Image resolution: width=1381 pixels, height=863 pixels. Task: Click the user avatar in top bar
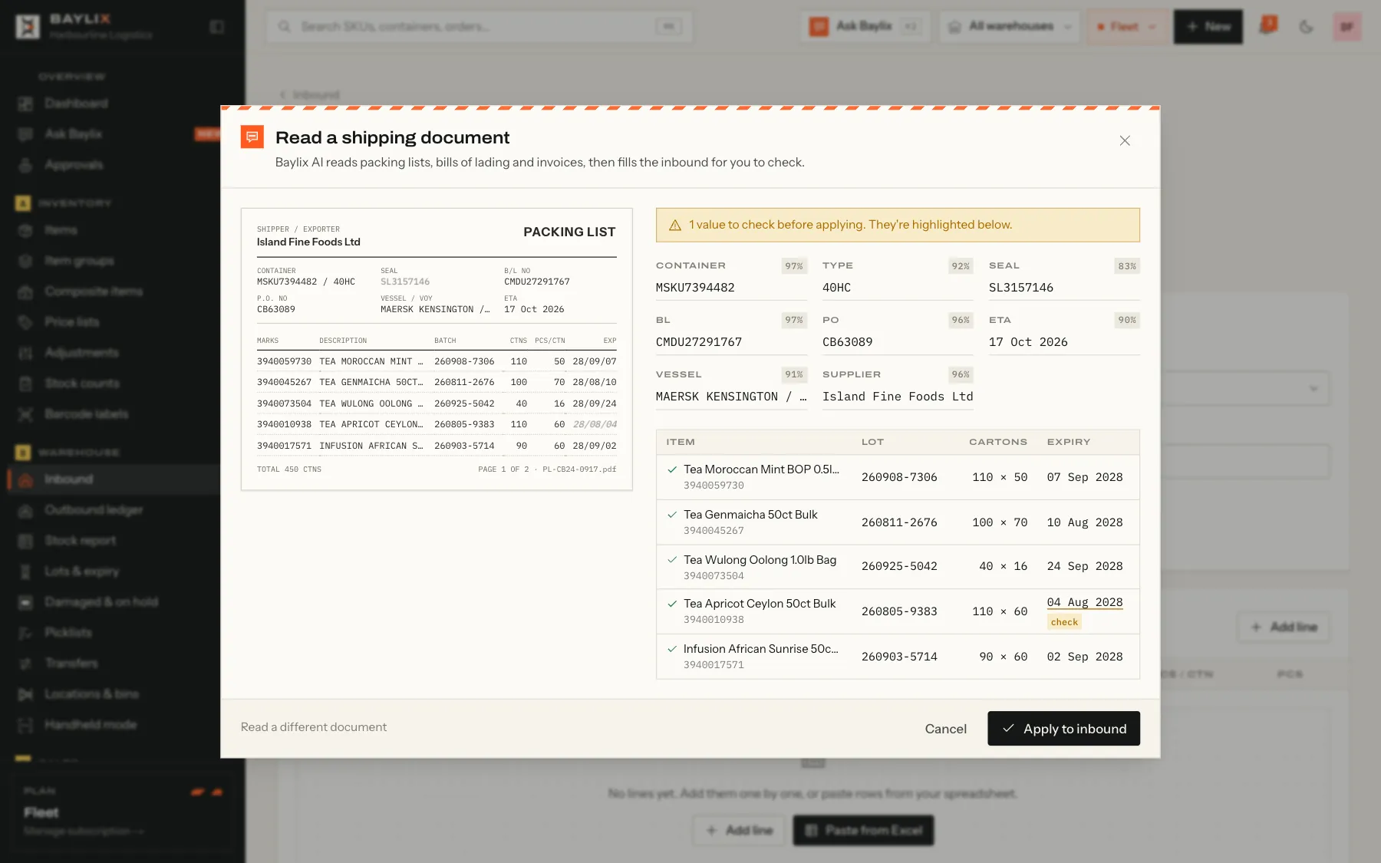click(1346, 27)
